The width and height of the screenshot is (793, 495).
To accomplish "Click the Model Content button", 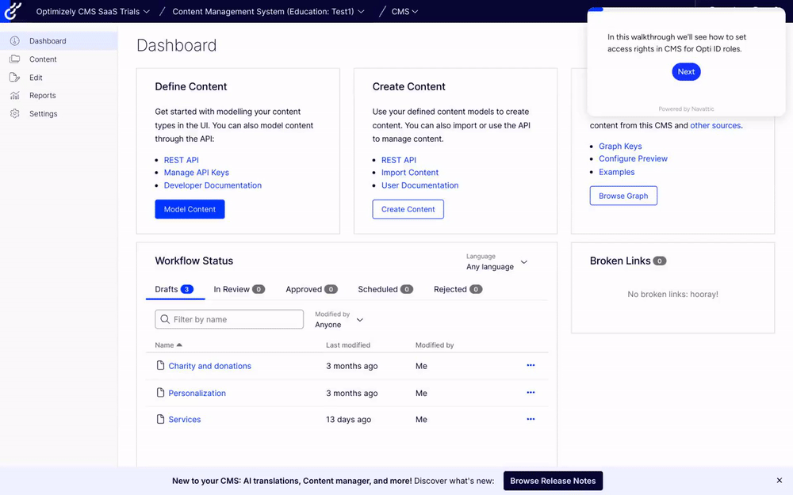I will click(190, 209).
